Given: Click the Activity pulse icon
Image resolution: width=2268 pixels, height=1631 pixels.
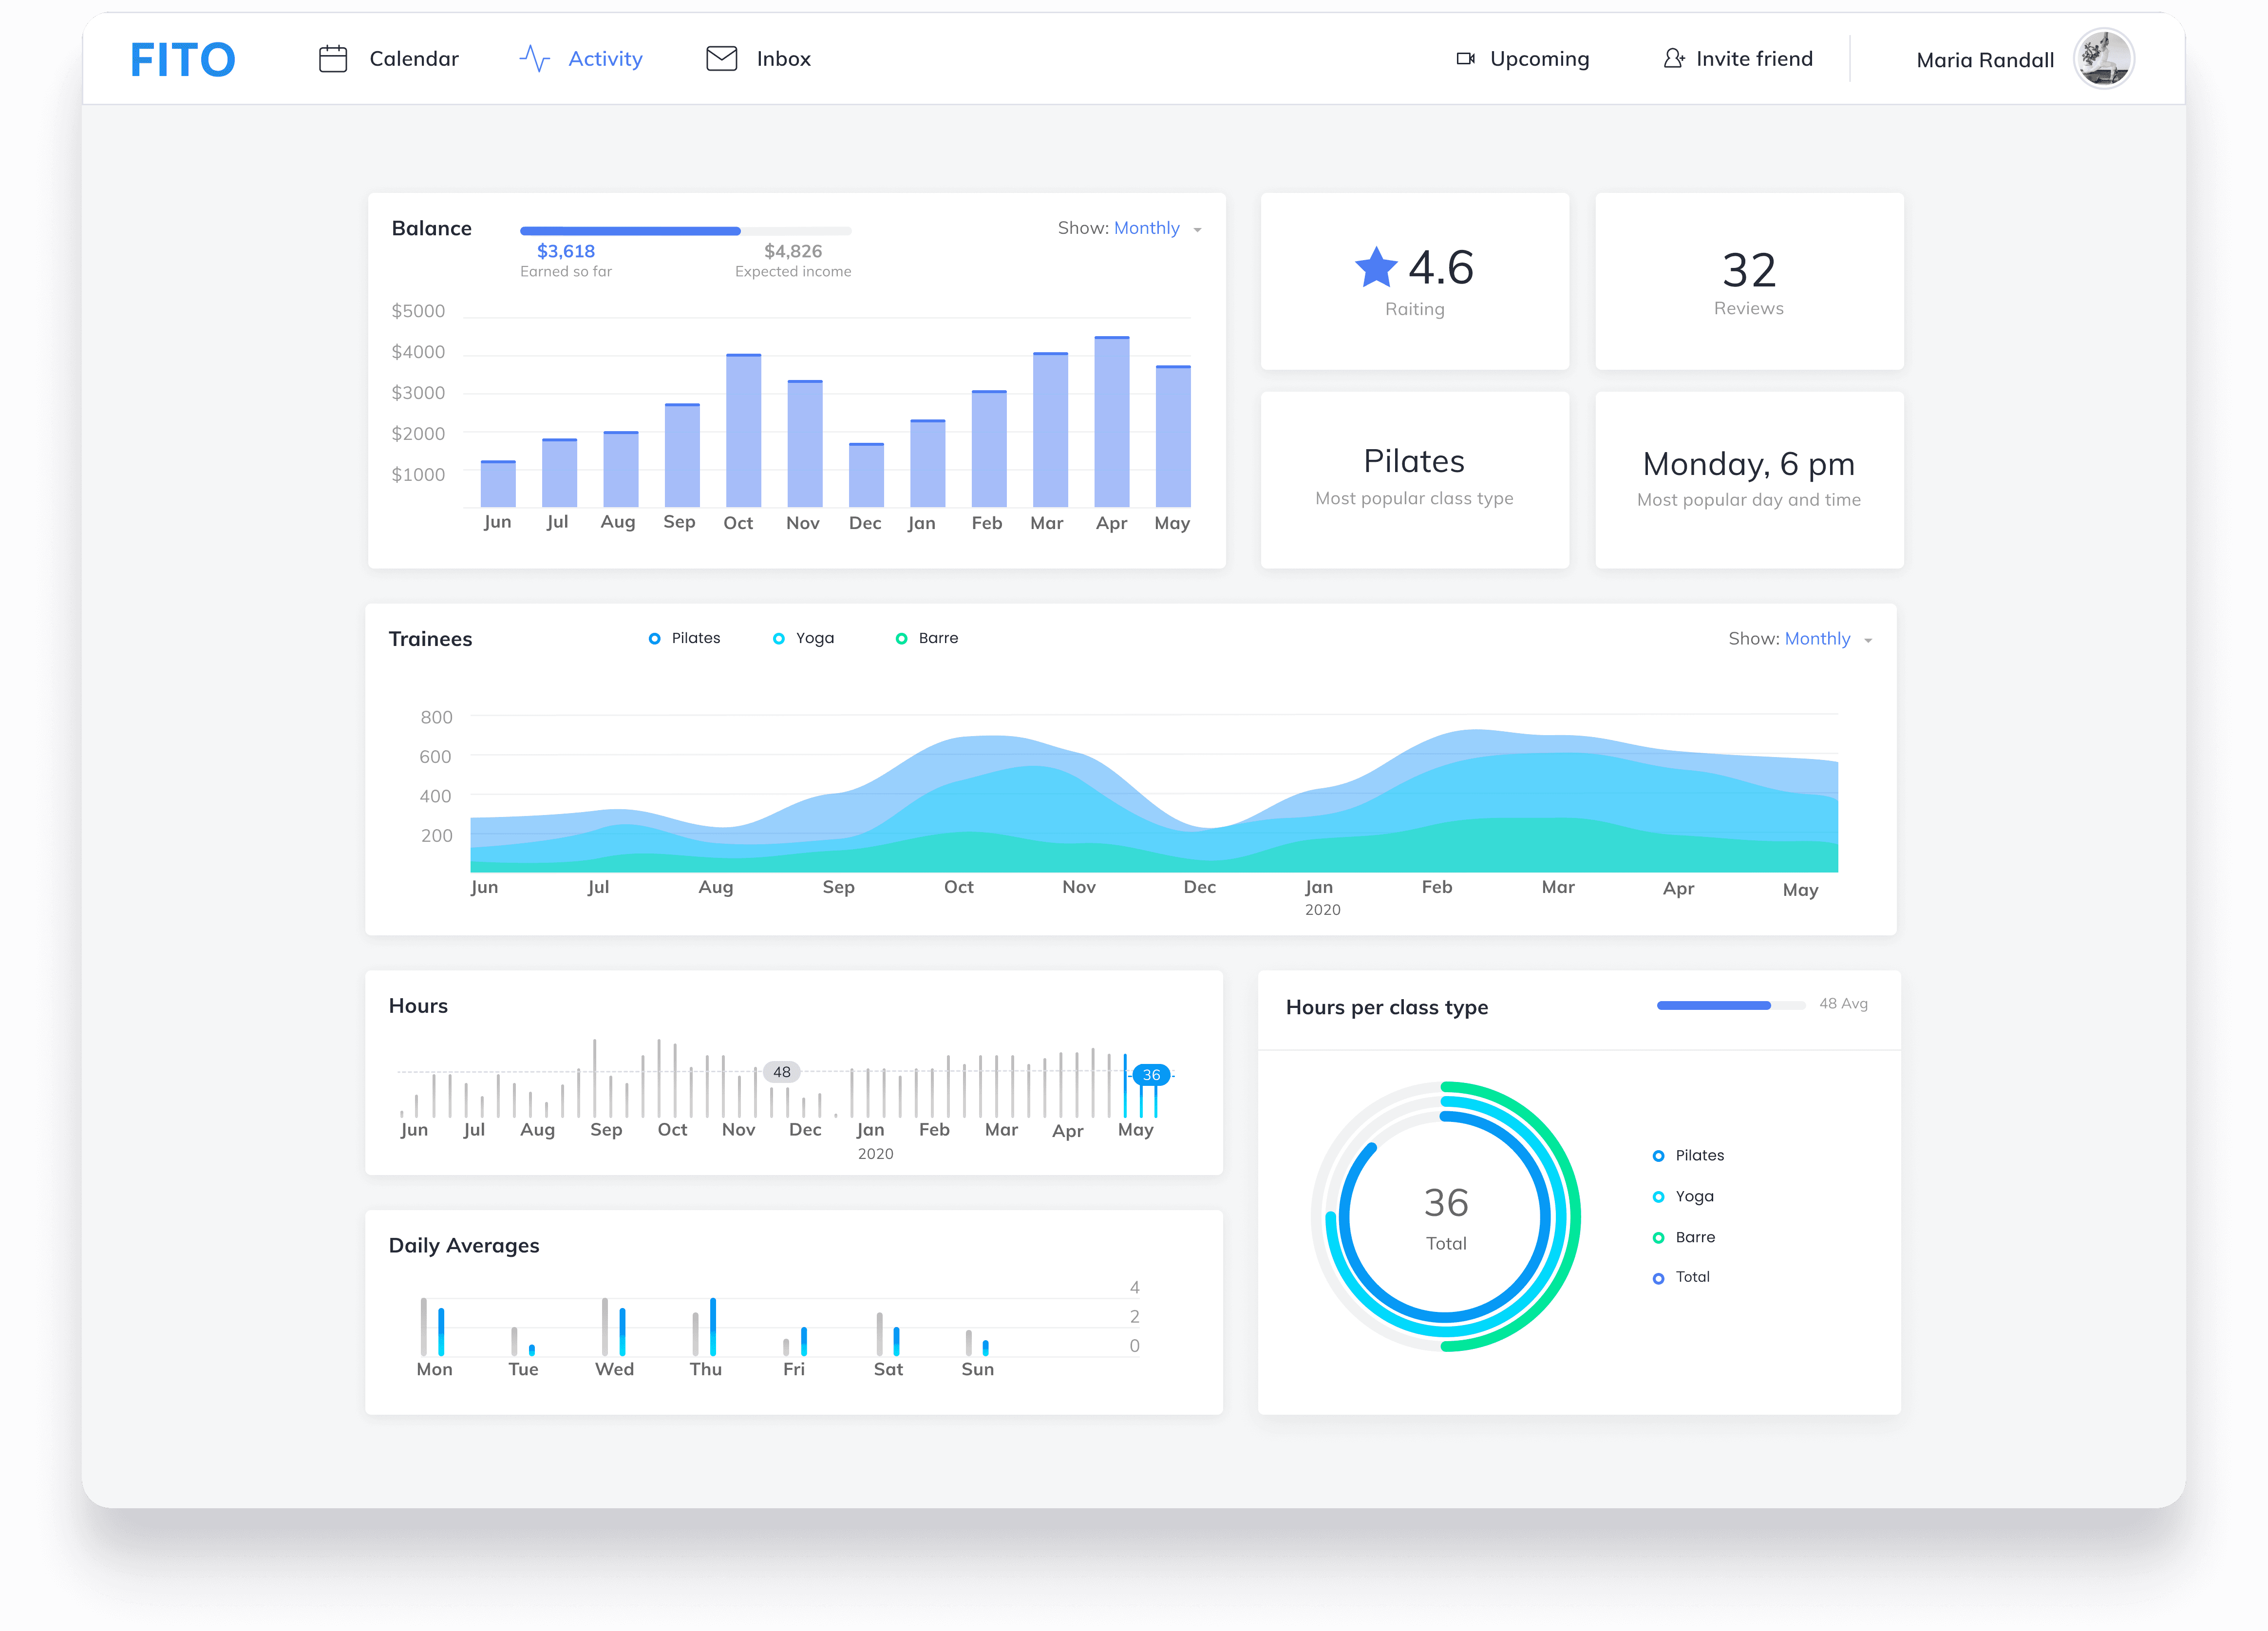Looking at the screenshot, I should (x=535, y=59).
